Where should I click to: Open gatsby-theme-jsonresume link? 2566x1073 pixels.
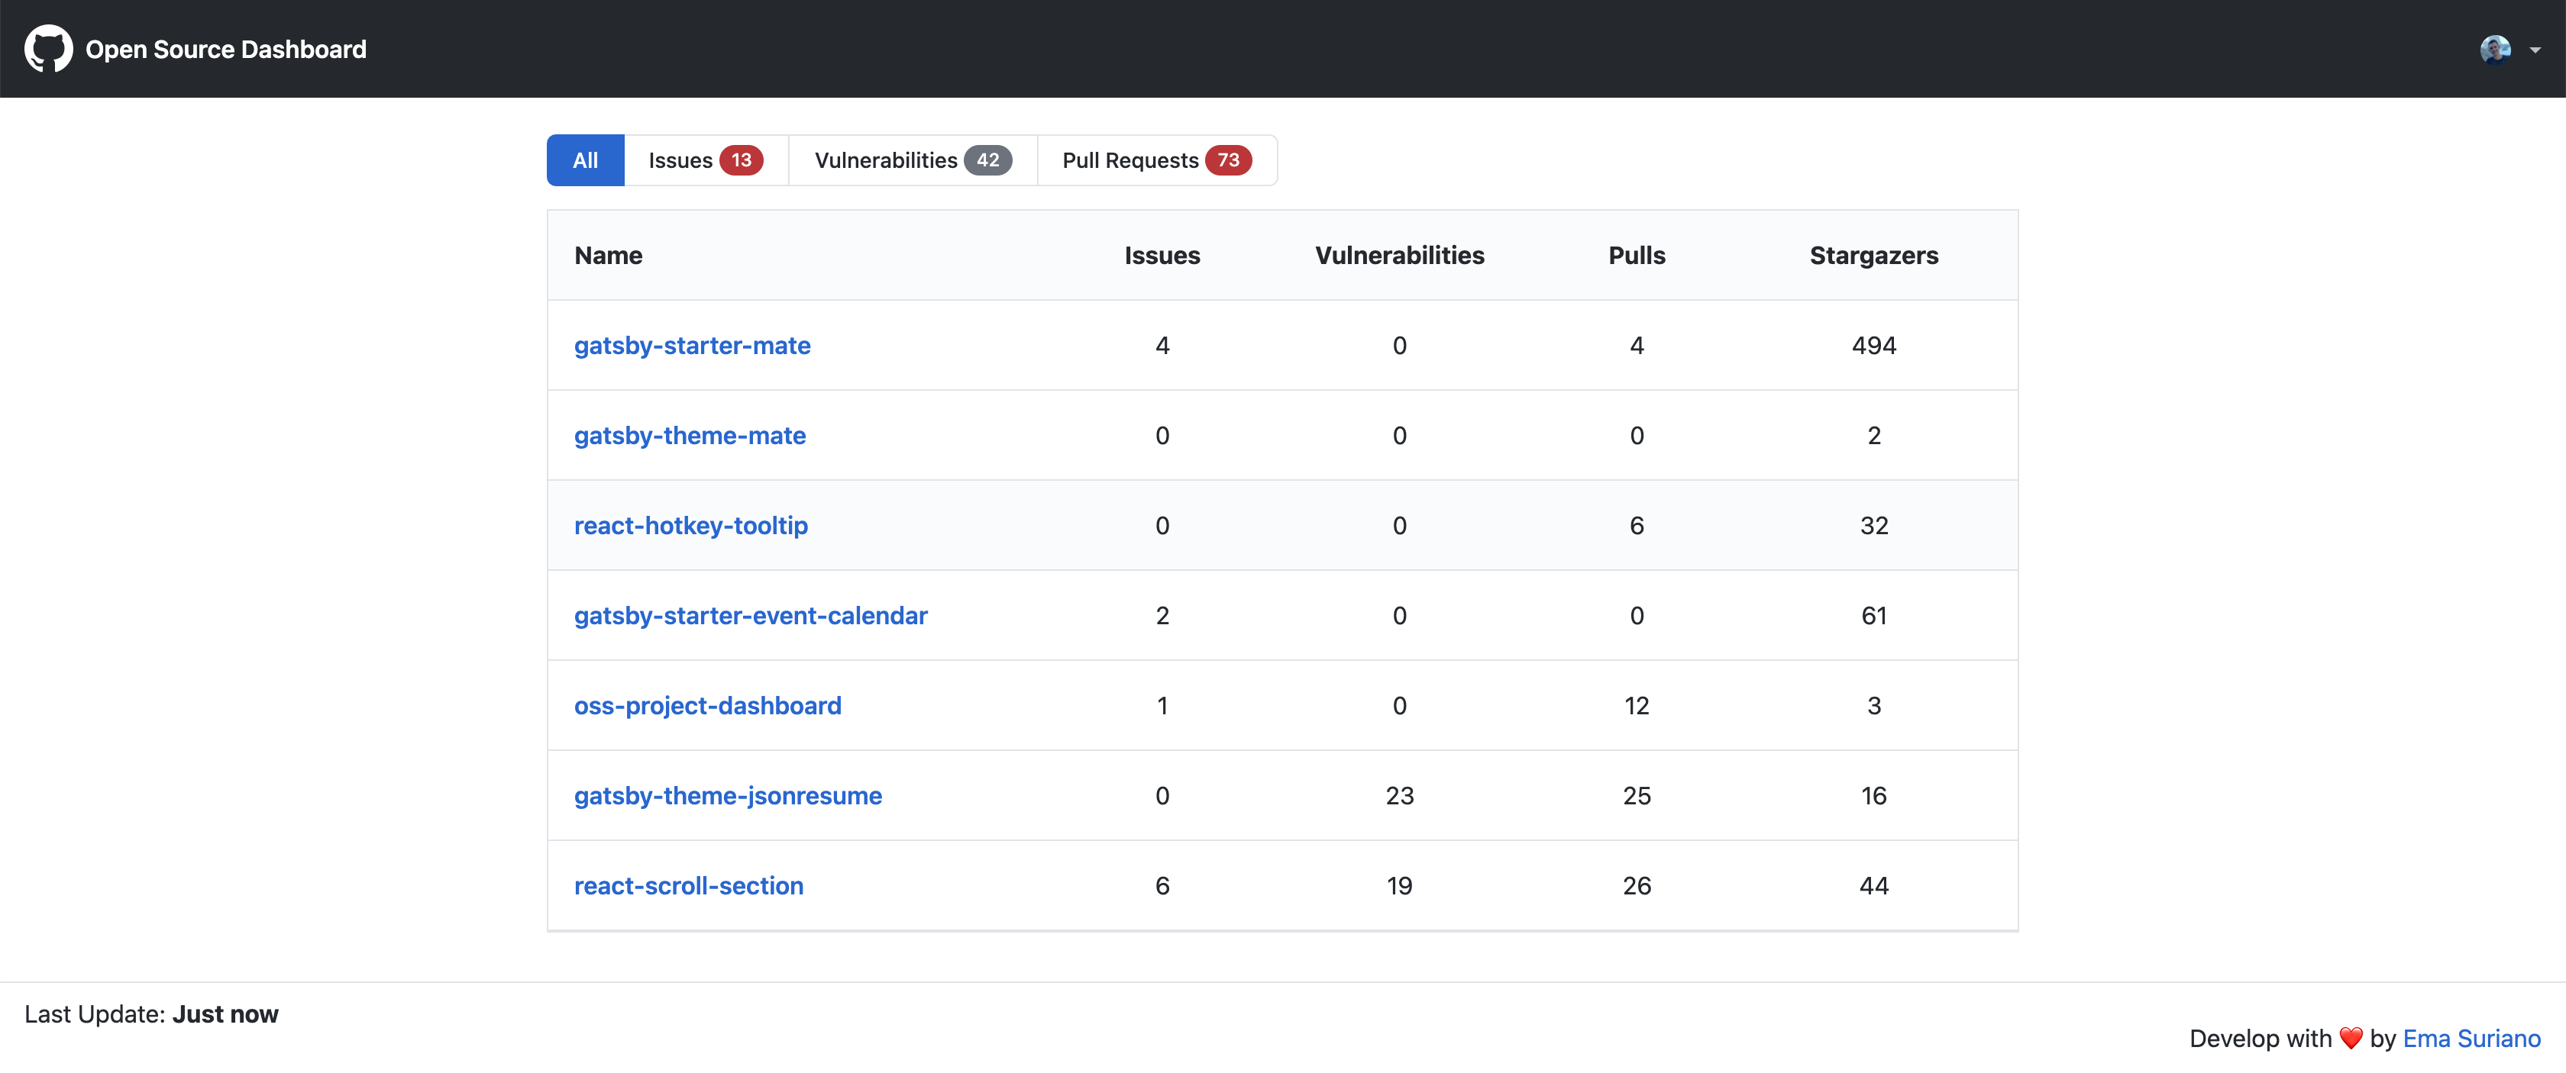pos(727,796)
